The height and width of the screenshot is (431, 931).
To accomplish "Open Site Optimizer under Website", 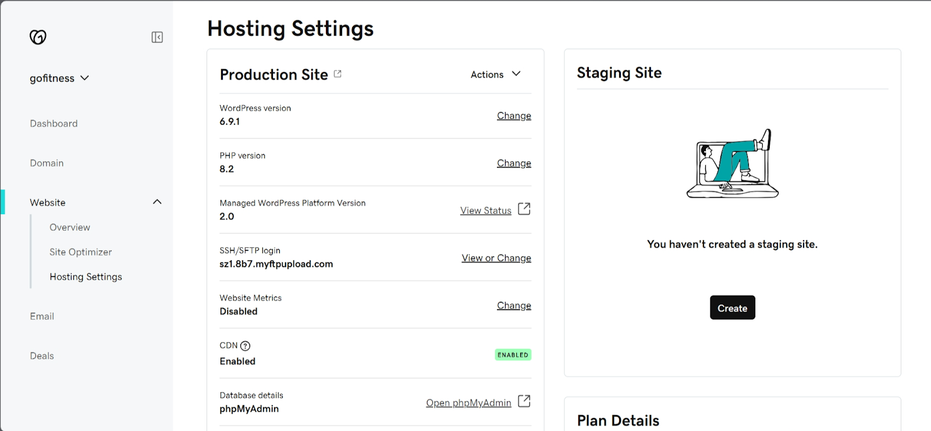I will [x=81, y=252].
